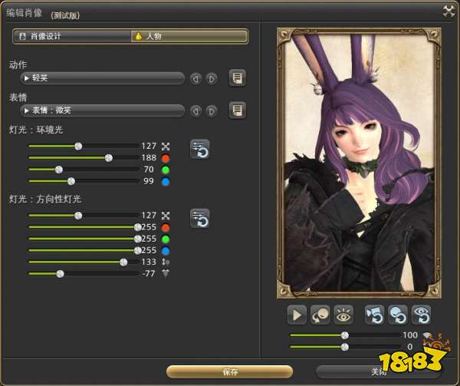This screenshot has width=460, height=386.
Task: Reset the camera position icon
Action: point(376,314)
